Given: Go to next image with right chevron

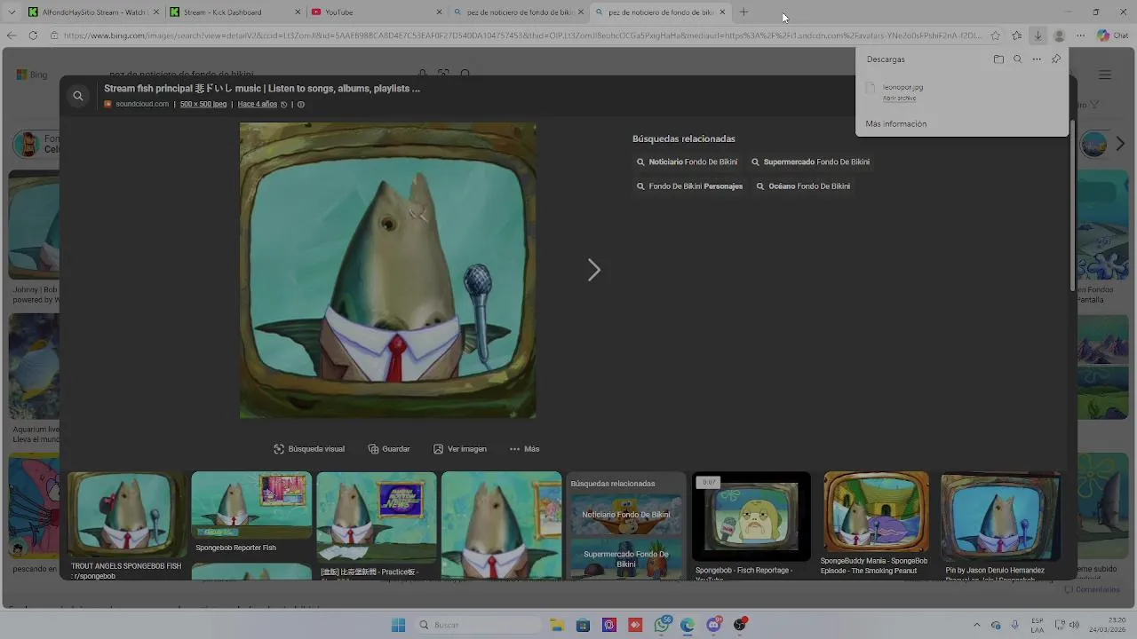Looking at the screenshot, I should pos(594,270).
